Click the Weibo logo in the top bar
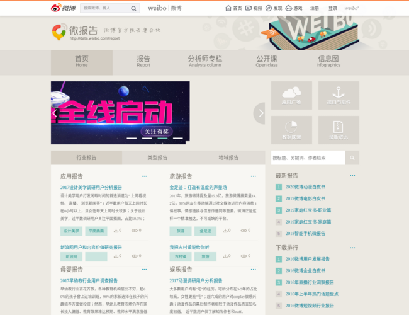Image resolution: width=409 pixels, height=315 pixels. tap(63, 8)
